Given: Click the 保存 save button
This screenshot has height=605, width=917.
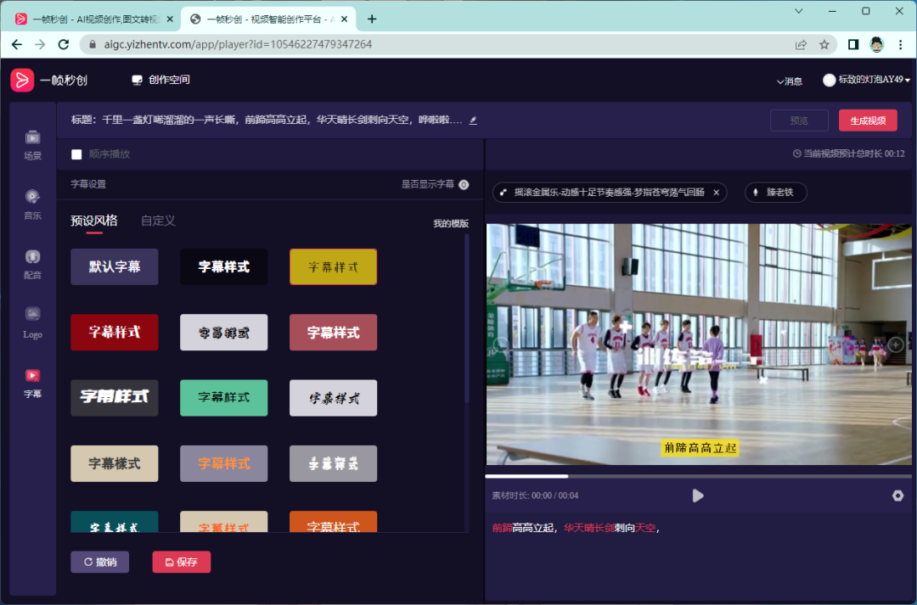Looking at the screenshot, I should coord(181,562).
